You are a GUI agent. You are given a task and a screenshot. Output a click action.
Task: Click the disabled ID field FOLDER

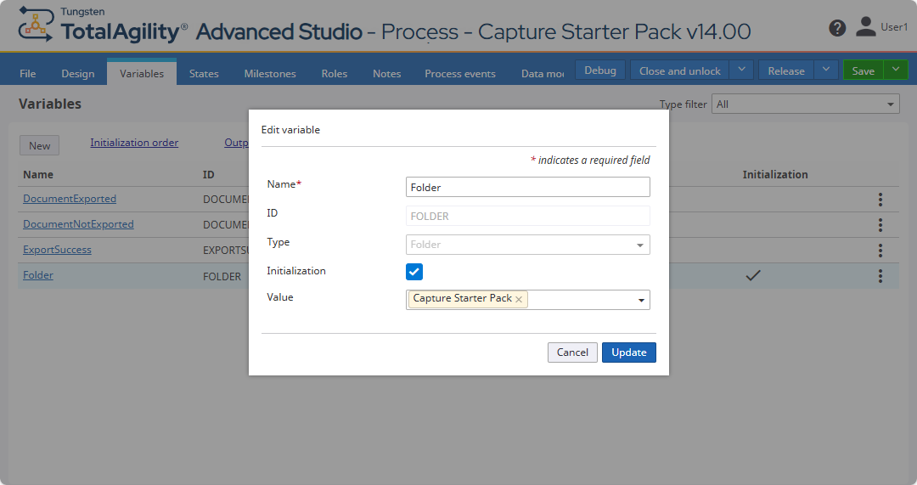click(527, 216)
